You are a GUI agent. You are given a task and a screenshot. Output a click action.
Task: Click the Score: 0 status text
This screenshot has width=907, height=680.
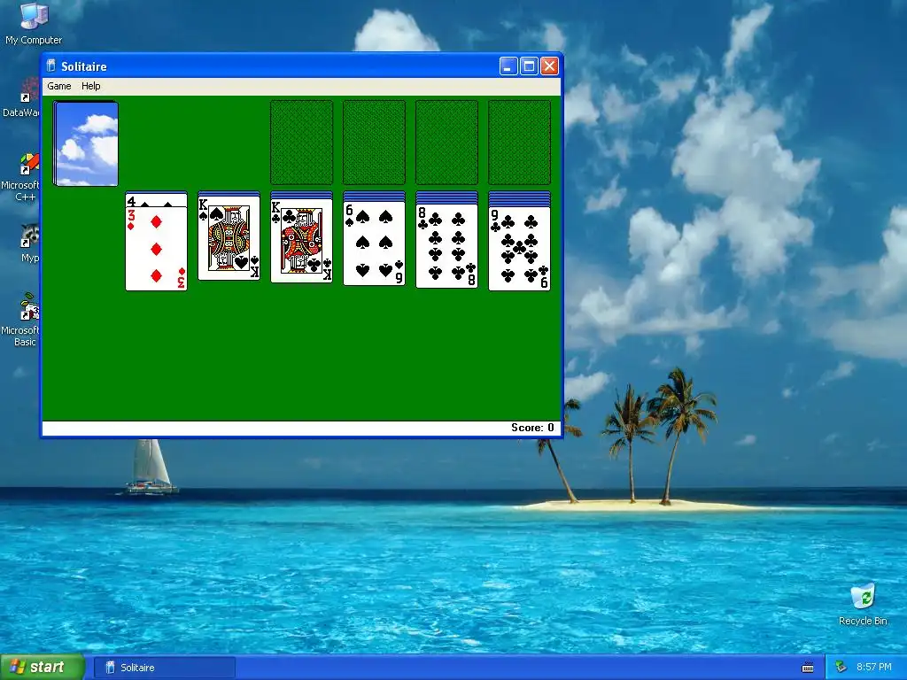coord(532,428)
